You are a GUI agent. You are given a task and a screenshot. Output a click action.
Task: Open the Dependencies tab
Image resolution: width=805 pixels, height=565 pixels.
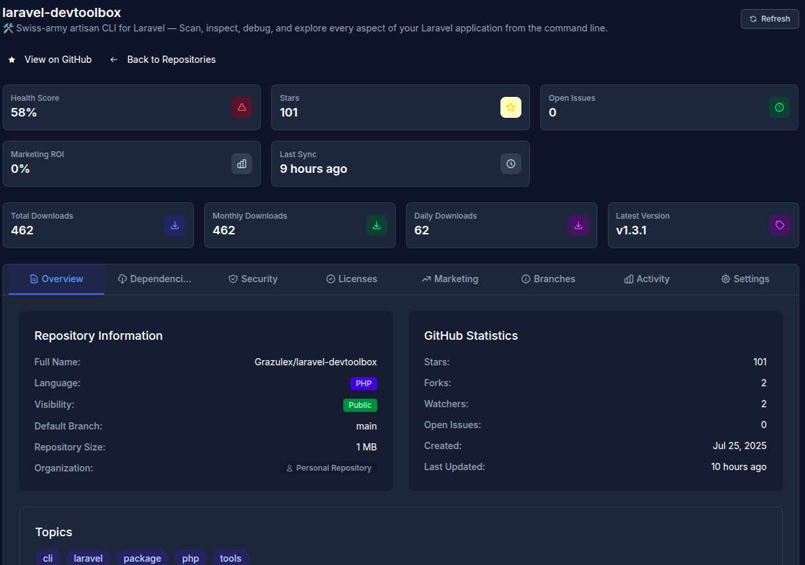(x=155, y=279)
